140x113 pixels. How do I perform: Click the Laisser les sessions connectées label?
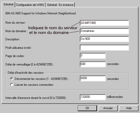coord(34,85)
